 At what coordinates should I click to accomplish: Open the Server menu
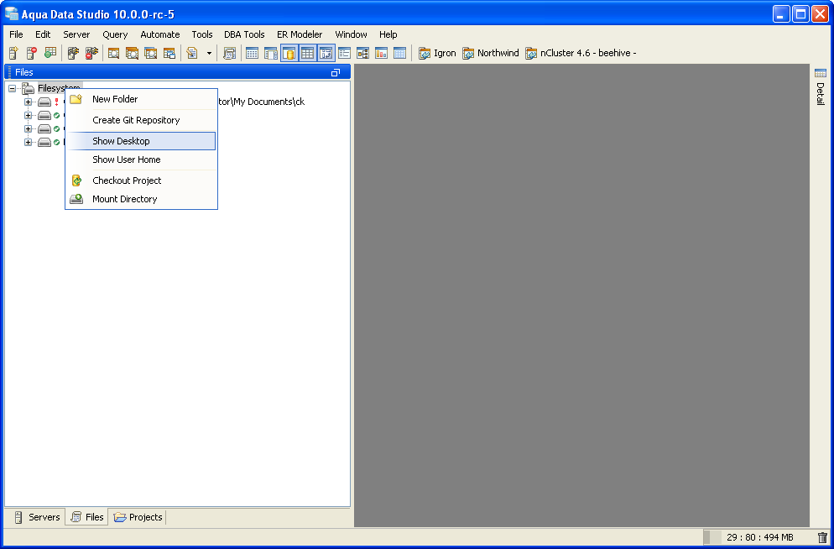(x=76, y=34)
